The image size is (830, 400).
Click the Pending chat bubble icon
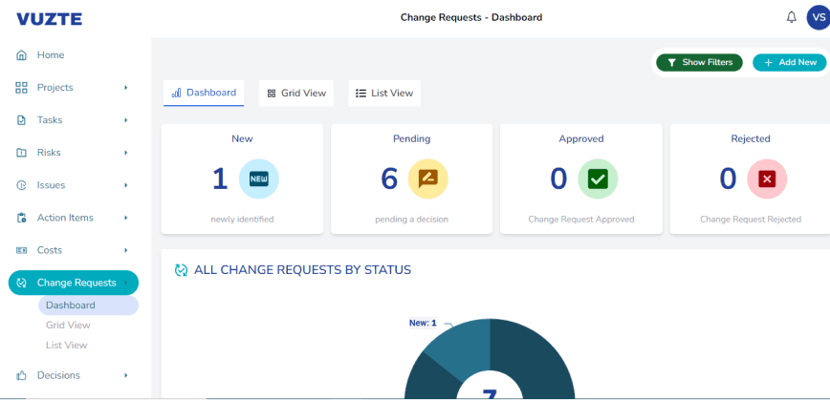pyautogui.click(x=427, y=179)
